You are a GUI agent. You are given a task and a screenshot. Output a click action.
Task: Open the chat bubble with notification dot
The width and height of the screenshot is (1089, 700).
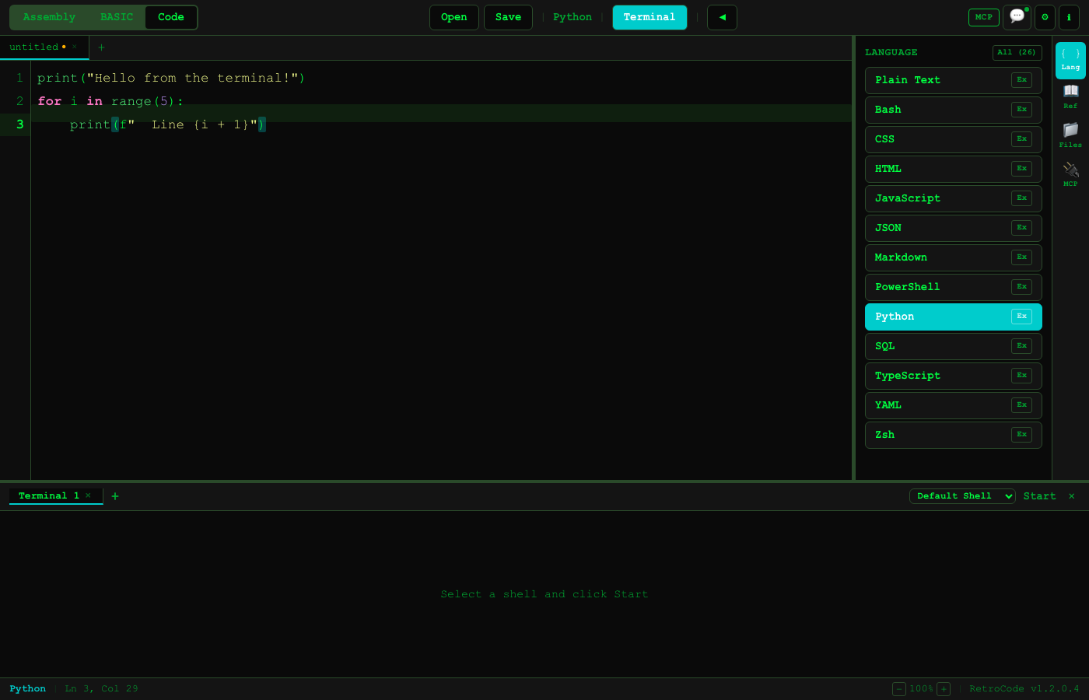point(1017,17)
